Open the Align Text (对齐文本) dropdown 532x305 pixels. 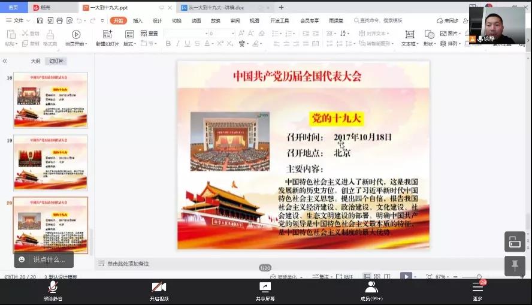(374, 33)
